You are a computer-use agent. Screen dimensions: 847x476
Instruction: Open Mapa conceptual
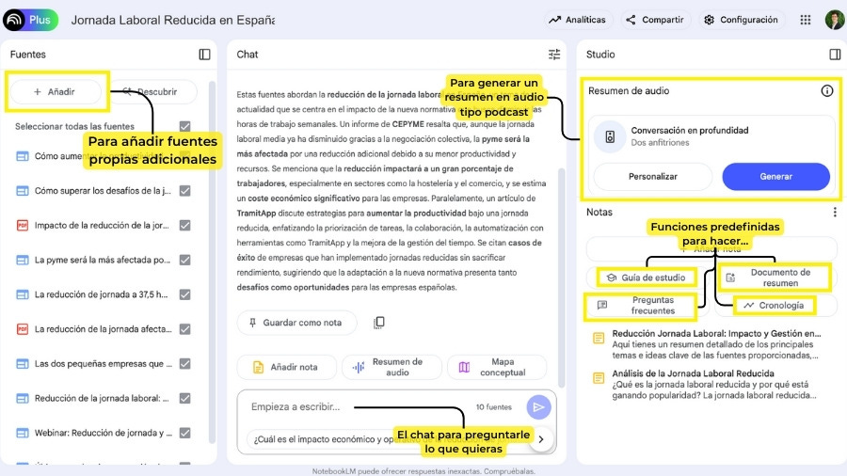click(497, 367)
